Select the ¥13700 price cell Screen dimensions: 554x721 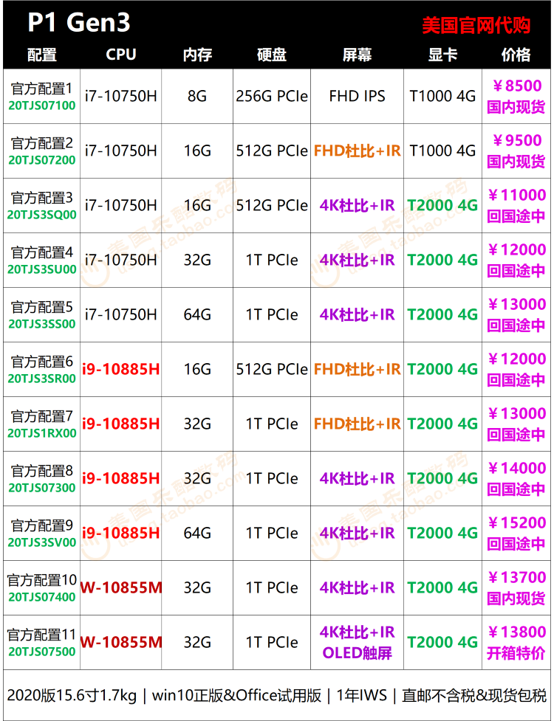point(516,587)
